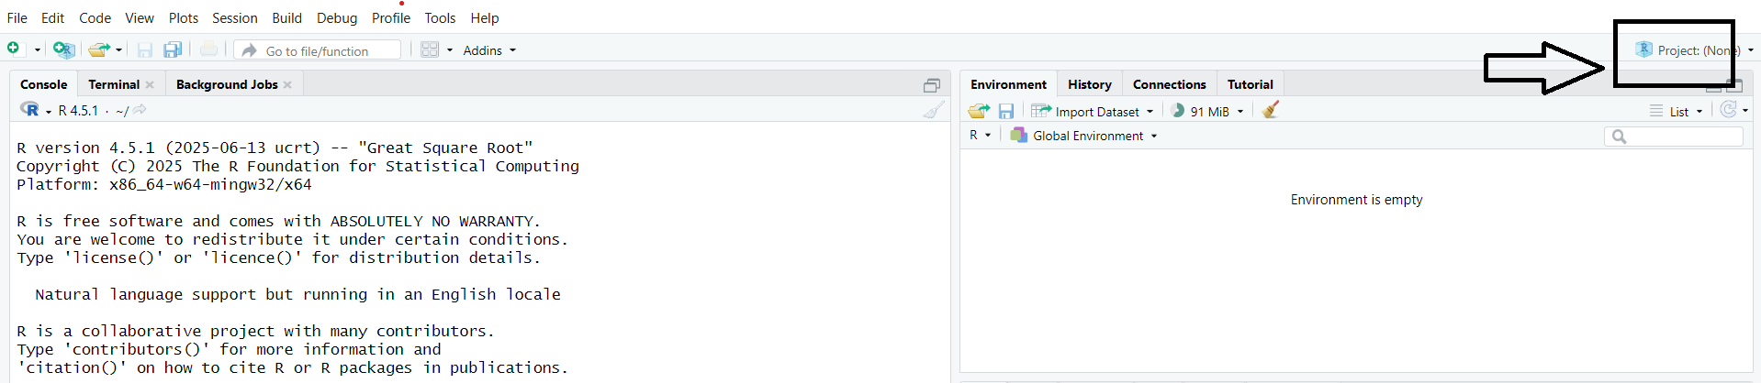Switch to the Connections tab
This screenshot has height=383, width=1761.
click(1169, 84)
